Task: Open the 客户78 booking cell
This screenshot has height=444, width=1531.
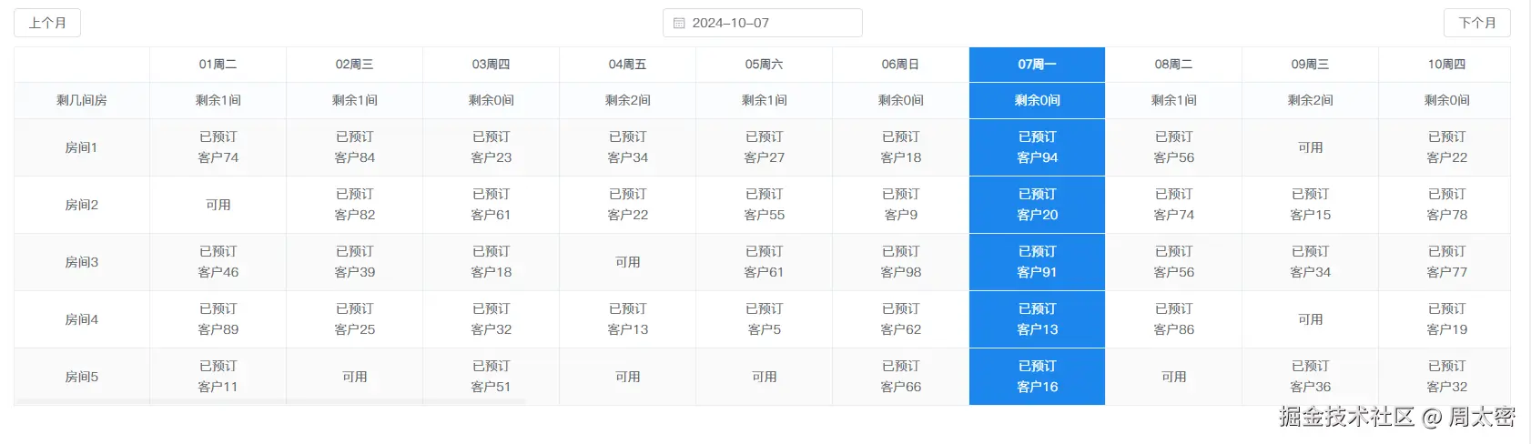Action: click(x=1445, y=205)
